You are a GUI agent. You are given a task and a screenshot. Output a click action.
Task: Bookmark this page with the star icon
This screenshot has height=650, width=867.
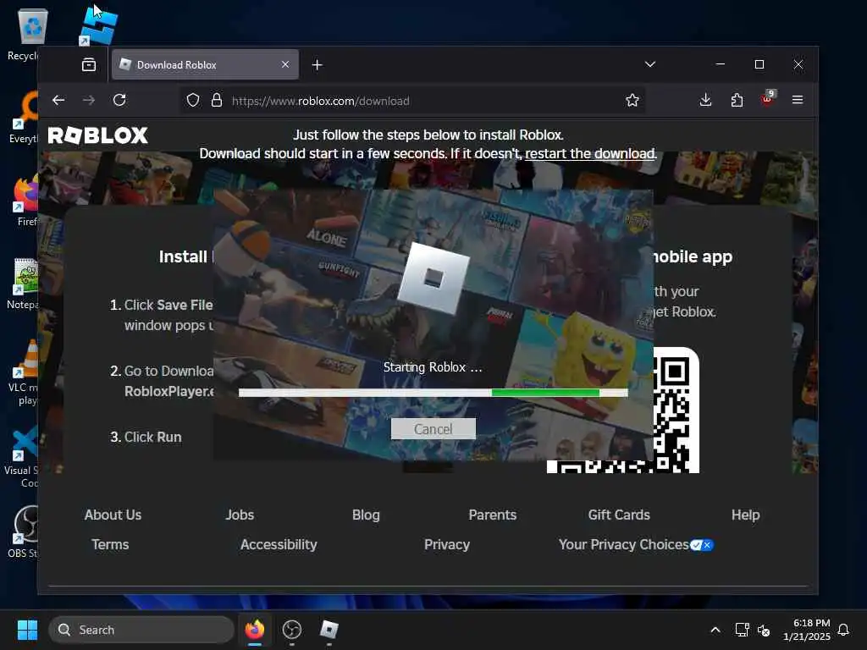pos(632,100)
